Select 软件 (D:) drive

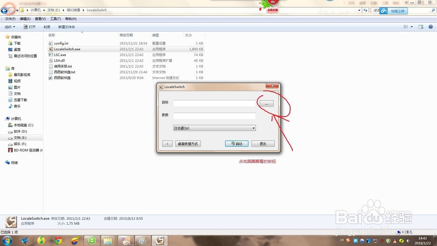coord(21,132)
